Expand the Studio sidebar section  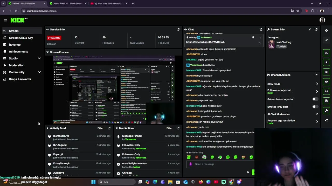coord(39,58)
